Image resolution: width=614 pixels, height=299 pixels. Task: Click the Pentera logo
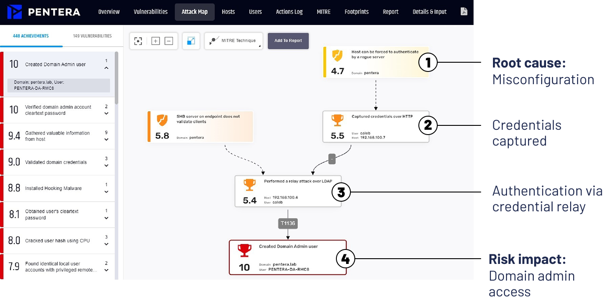click(43, 12)
